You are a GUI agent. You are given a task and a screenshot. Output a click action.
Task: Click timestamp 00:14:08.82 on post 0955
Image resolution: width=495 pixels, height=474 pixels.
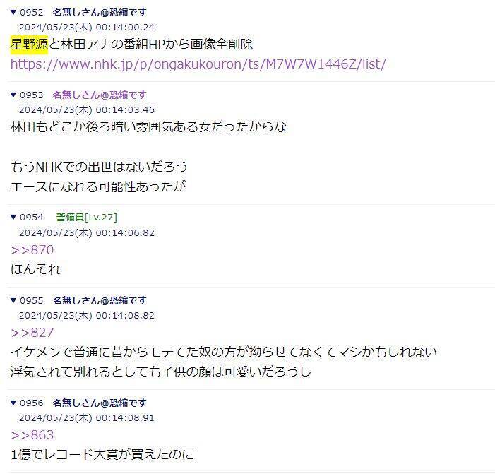125,316
